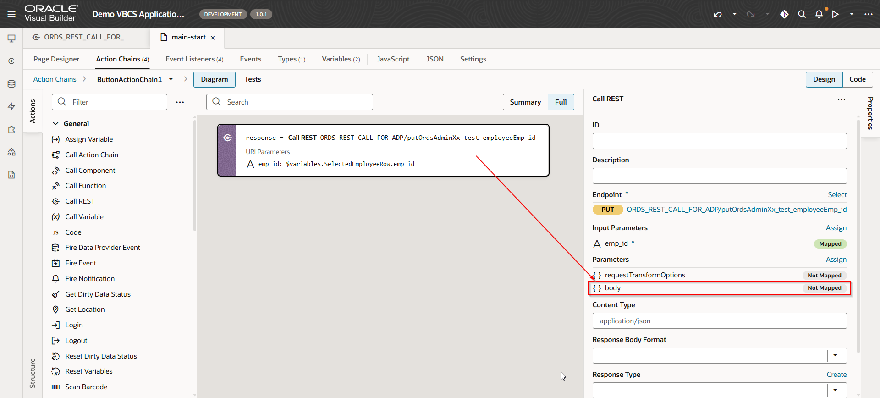
Task: Open Services icon in left navigator
Action: tap(11, 61)
